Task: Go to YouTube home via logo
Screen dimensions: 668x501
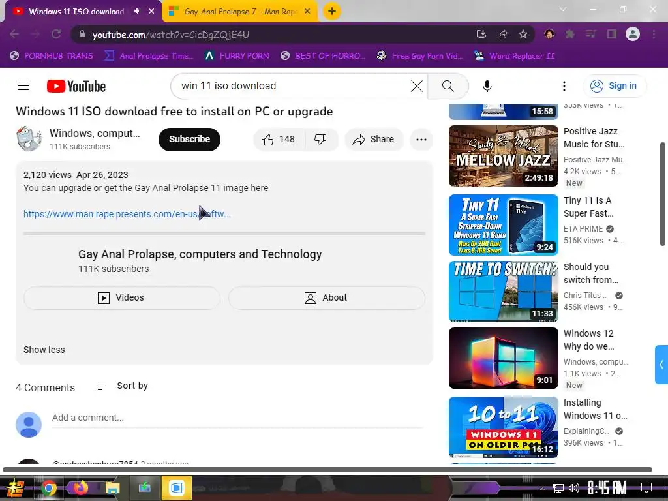Action: (76, 86)
